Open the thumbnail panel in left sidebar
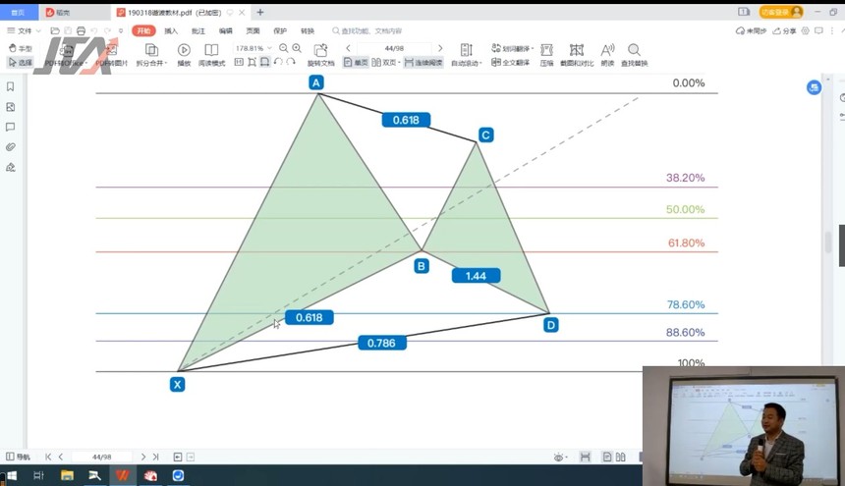Image resolution: width=845 pixels, height=486 pixels. (10, 107)
